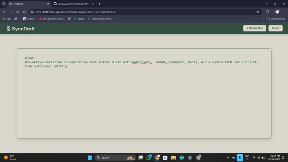The width and height of the screenshot is (288, 162).
Task: Open the OneDrive cloud tray icon
Action: 234,158
